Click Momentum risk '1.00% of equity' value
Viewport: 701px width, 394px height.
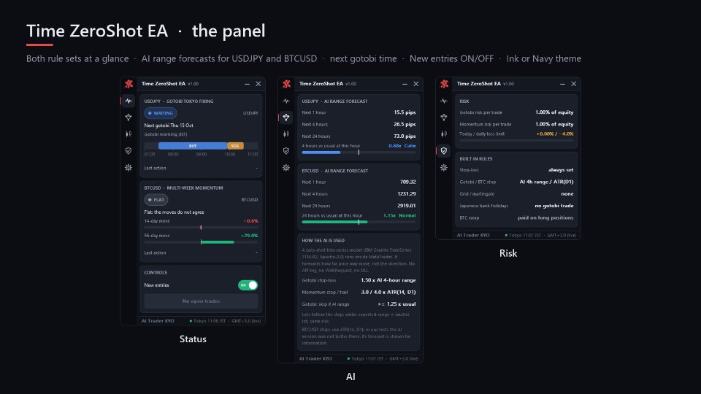tap(554, 124)
